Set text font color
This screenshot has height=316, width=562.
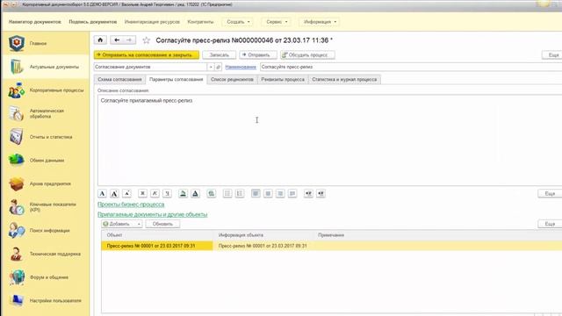(x=195, y=193)
